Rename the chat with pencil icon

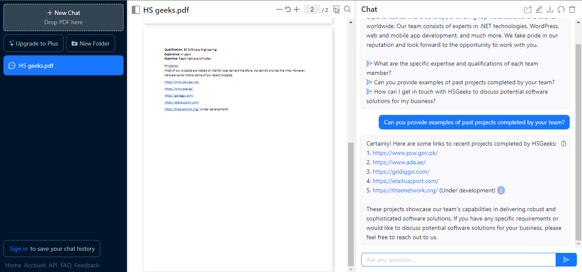point(539,10)
